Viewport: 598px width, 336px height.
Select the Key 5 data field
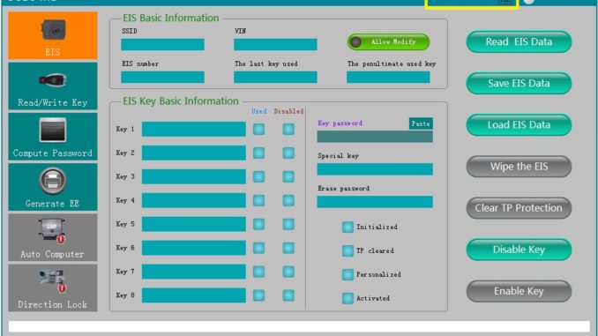[194, 224]
